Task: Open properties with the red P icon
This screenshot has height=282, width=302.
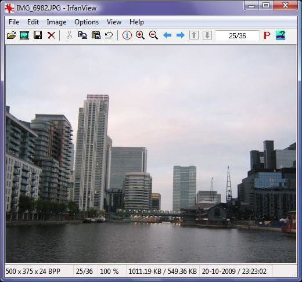Action: point(267,35)
